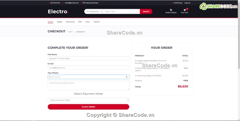Image resolution: width=240 pixels, height=121 pixels.
Task: Click the phone field number stepper
Action: (x=127, y=77)
